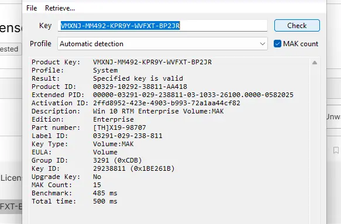Open the Retrieve... menu

[x=60, y=8]
